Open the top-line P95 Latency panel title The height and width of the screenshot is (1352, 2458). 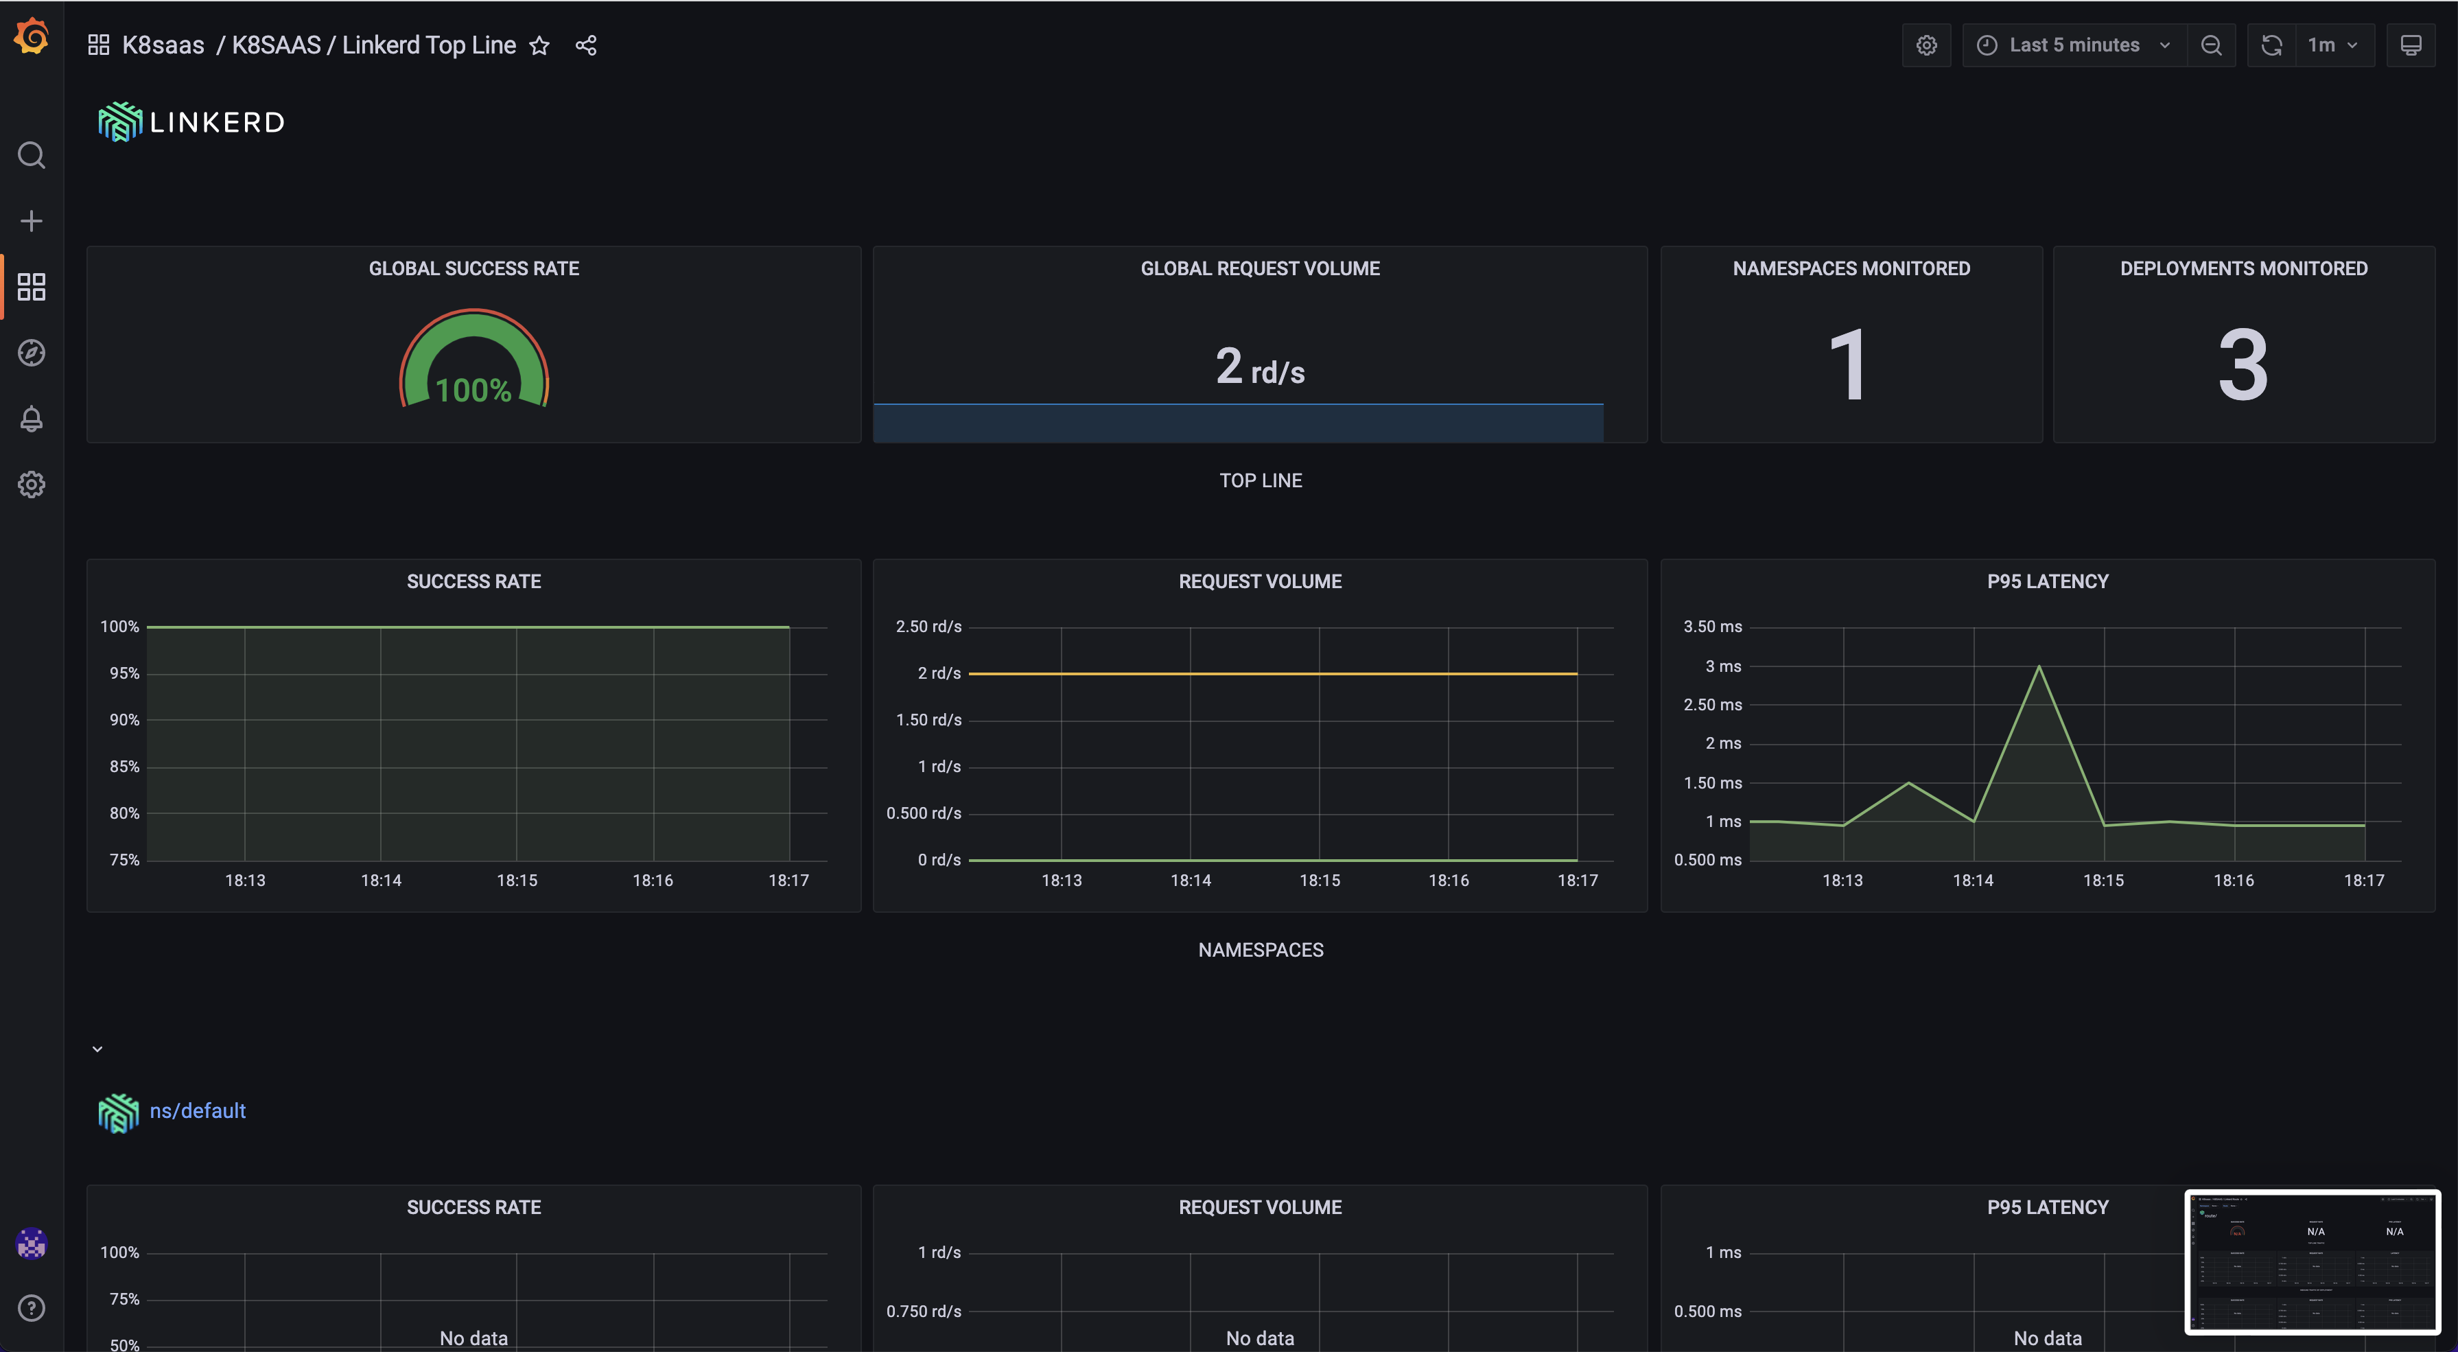click(2048, 581)
